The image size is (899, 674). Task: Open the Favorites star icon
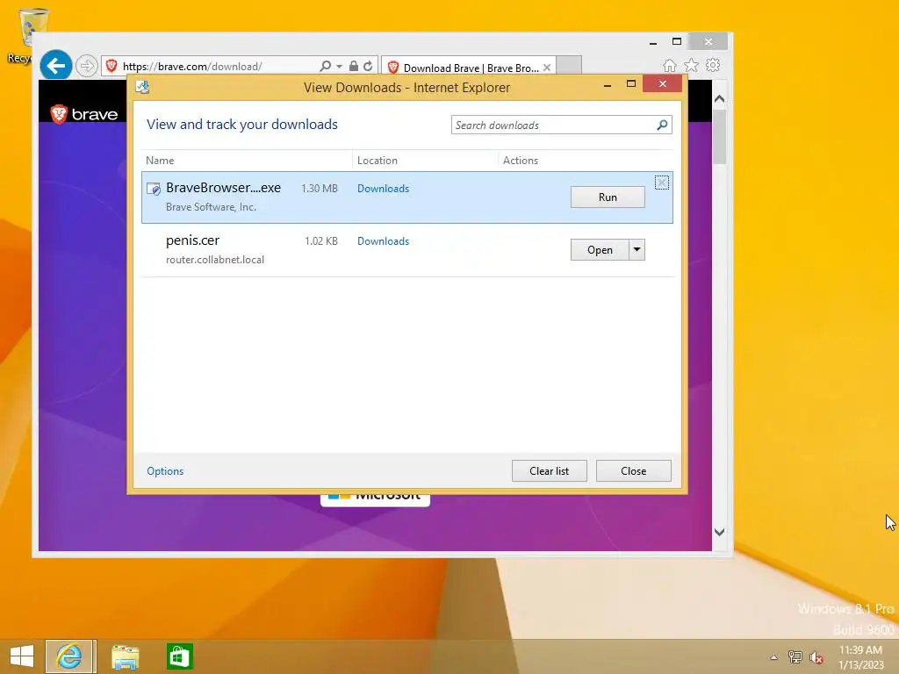pos(692,65)
